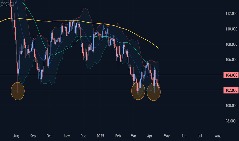239x141 pixels.
Task: Click the 100.000 price axis label
Action: [x=231, y=106]
